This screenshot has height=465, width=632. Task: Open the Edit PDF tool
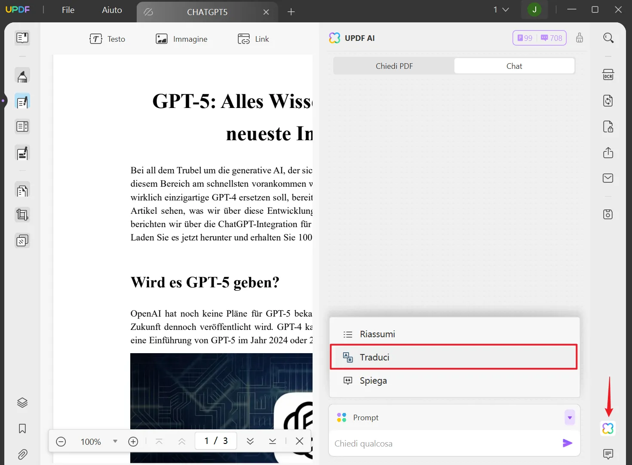click(22, 102)
